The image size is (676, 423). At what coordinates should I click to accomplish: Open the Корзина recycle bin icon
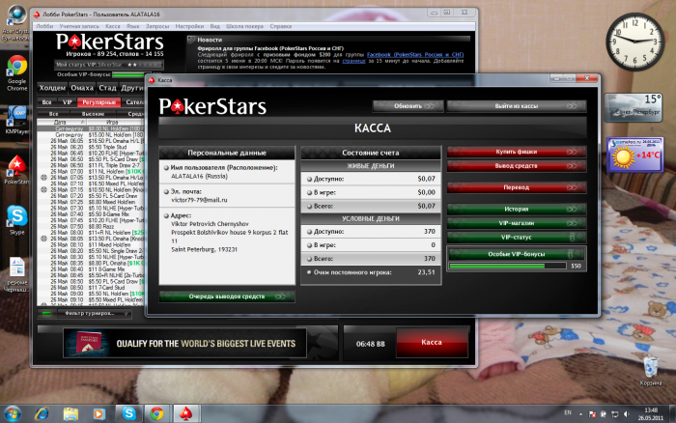(650, 371)
